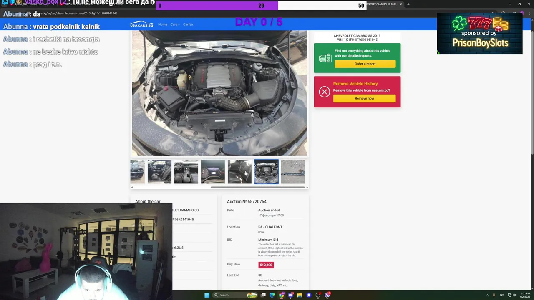Click the $12,100 Buy Now price badge
This screenshot has height=300, width=534.
coord(266,265)
